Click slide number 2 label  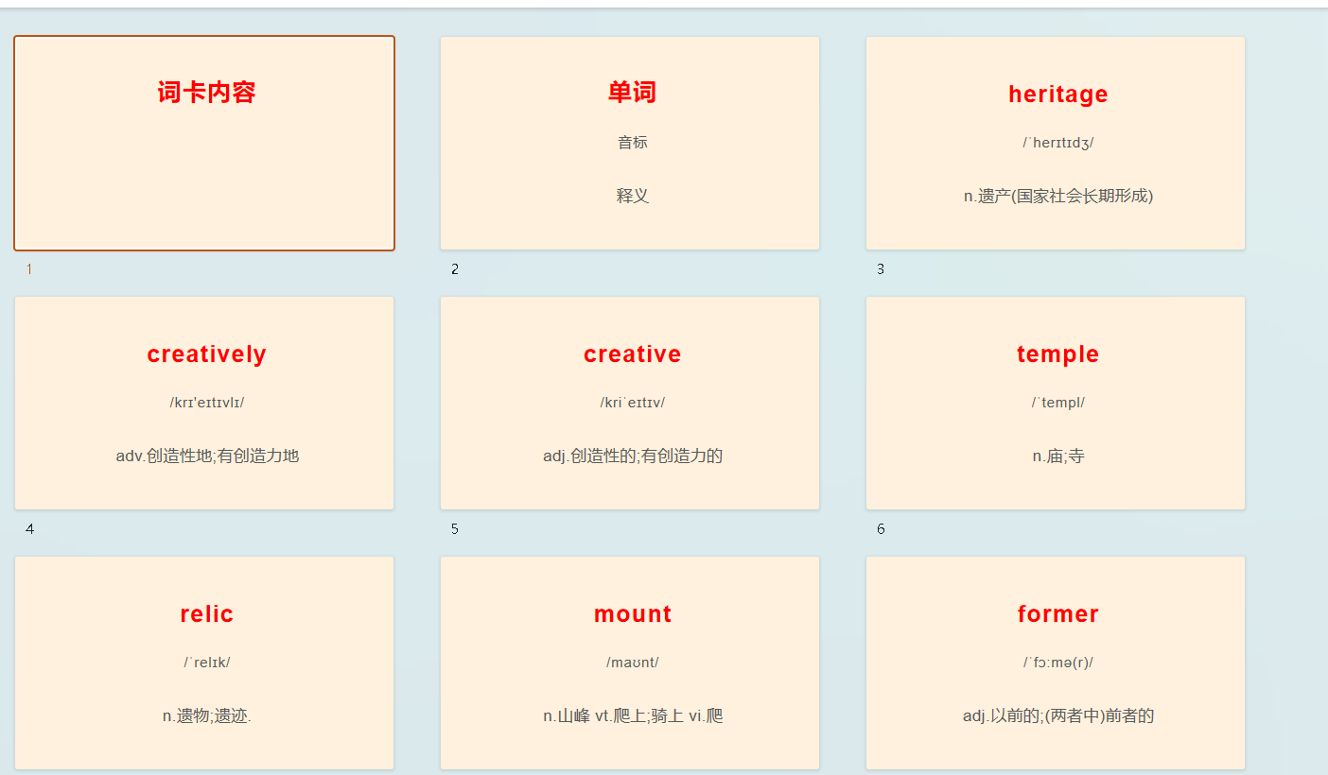click(455, 269)
